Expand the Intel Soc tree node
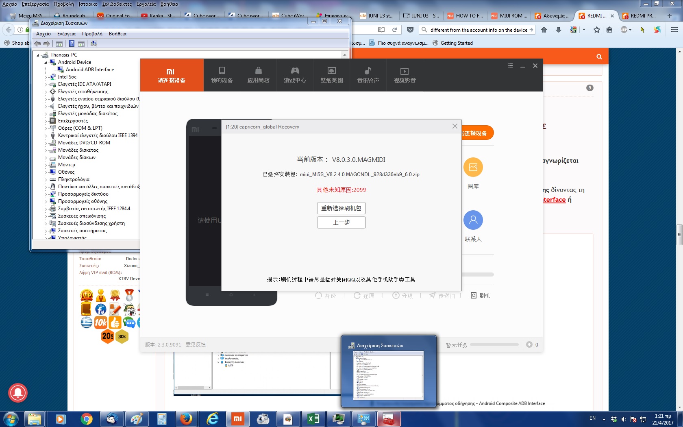The height and width of the screenshot is (427, 683). (x=46, y=77)
